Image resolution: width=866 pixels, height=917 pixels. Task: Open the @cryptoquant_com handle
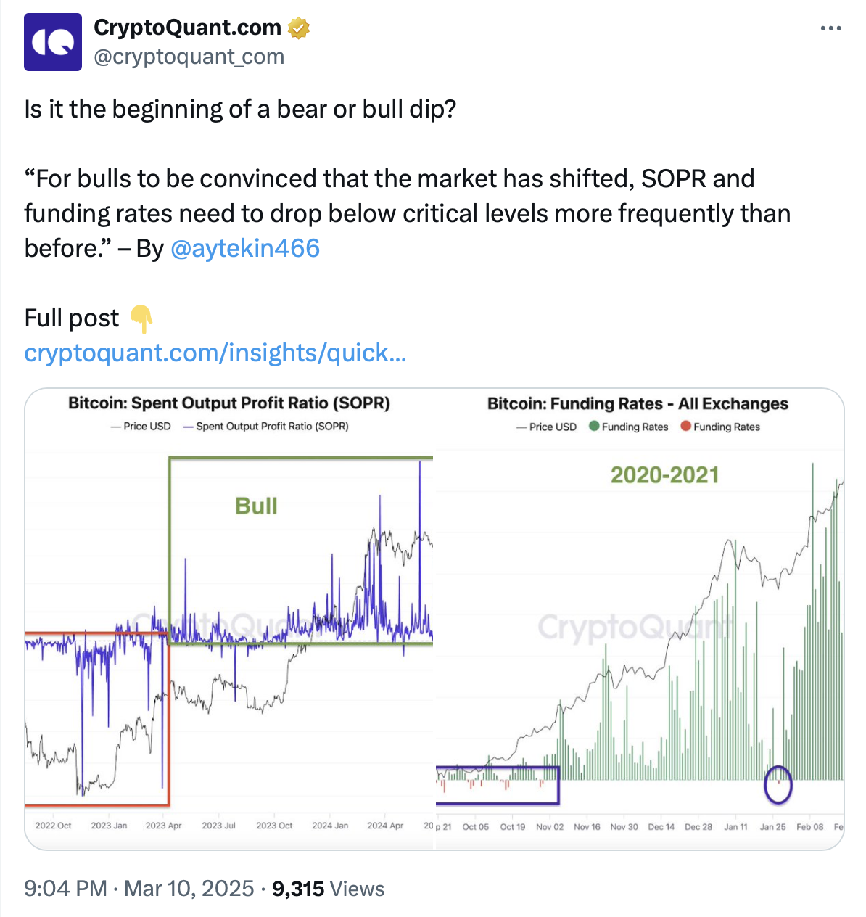pos(189,57)
